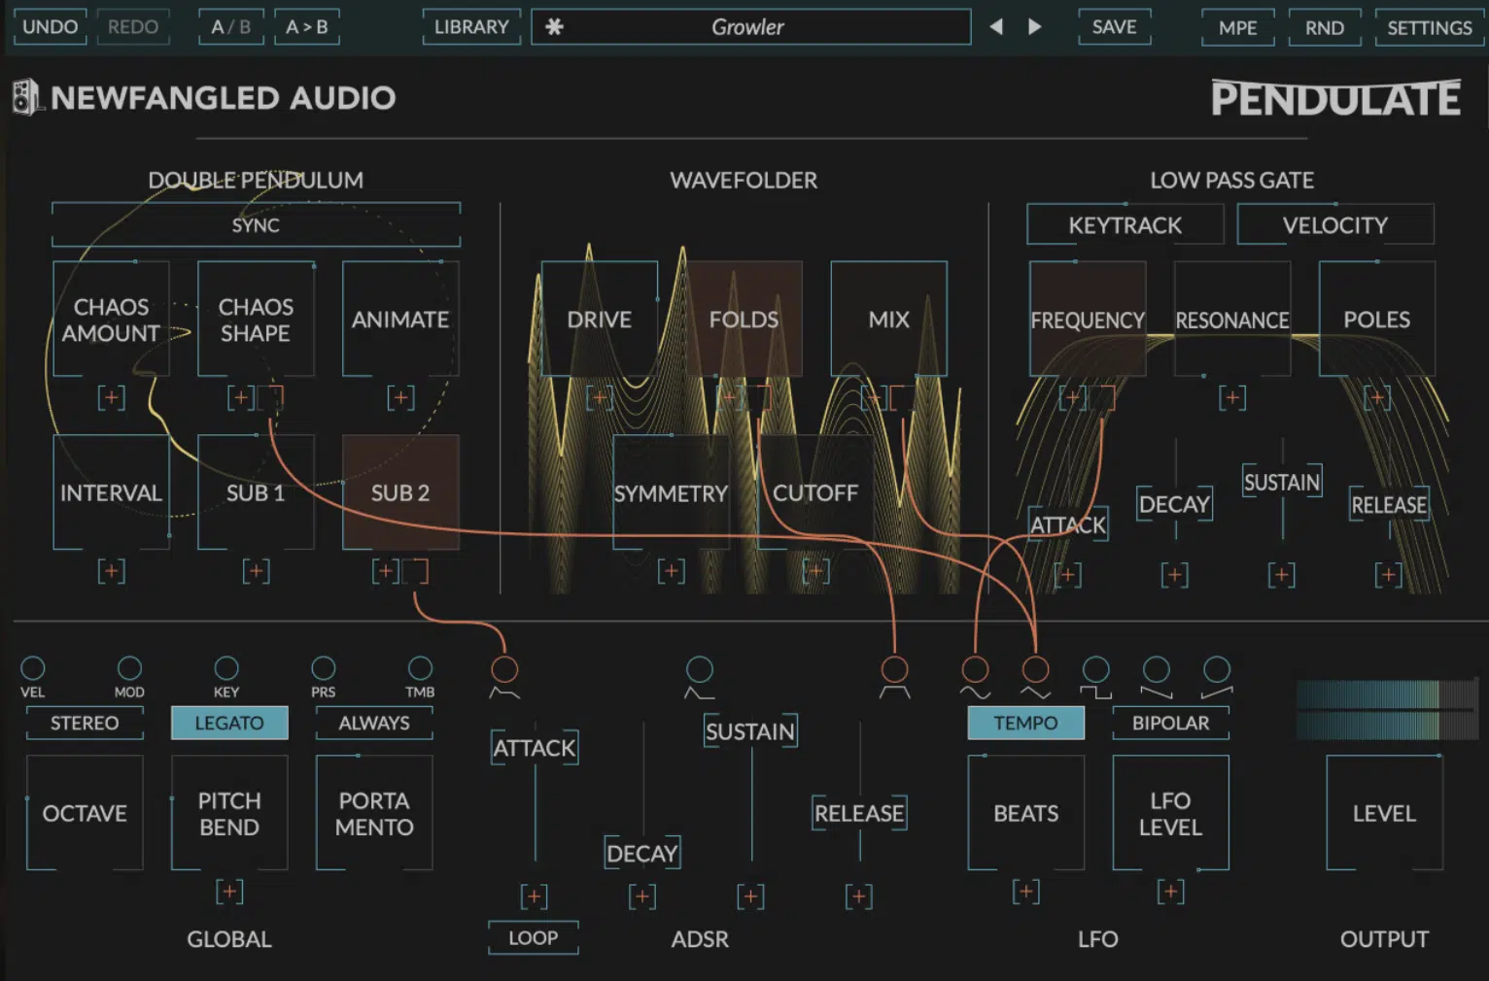Add modulation to Chaos Amount via plus
Image resolution: width=1489 pixels, height=981 pixels.
[111, 398]
